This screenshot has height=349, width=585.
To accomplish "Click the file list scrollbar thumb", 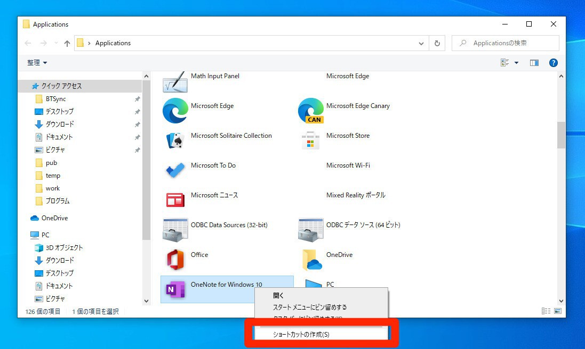I will (561, 135).
